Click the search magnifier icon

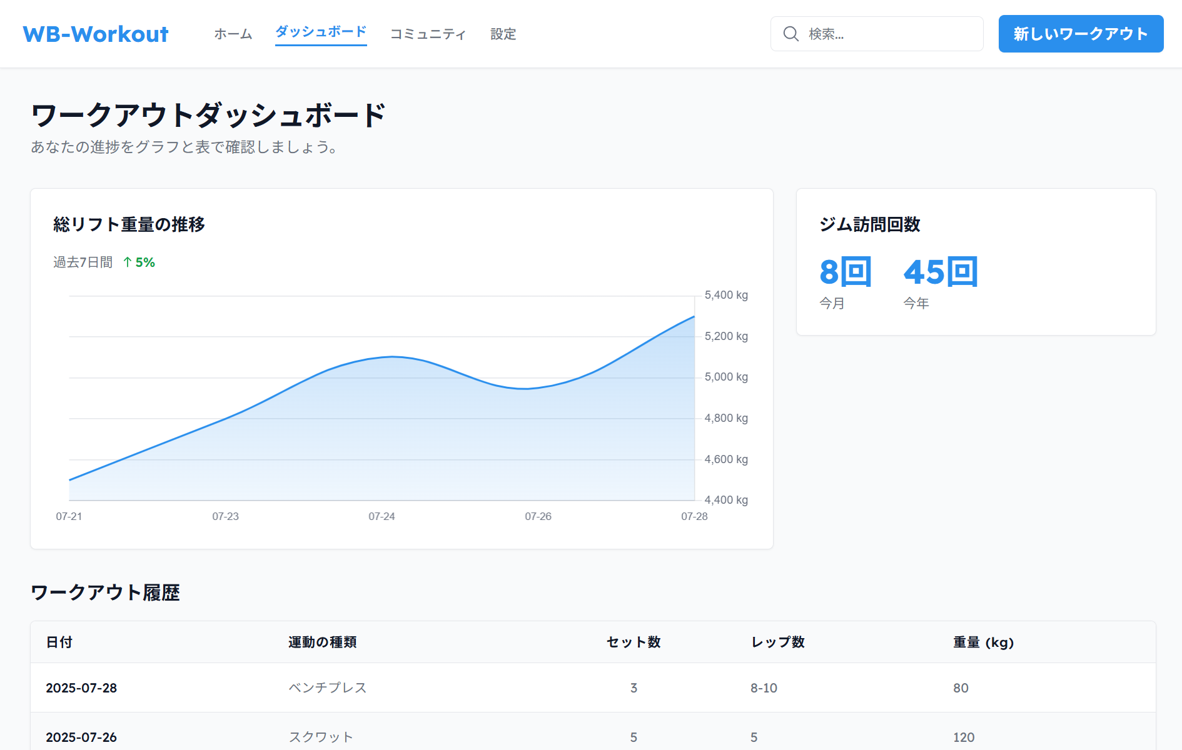tap(791, 34)
